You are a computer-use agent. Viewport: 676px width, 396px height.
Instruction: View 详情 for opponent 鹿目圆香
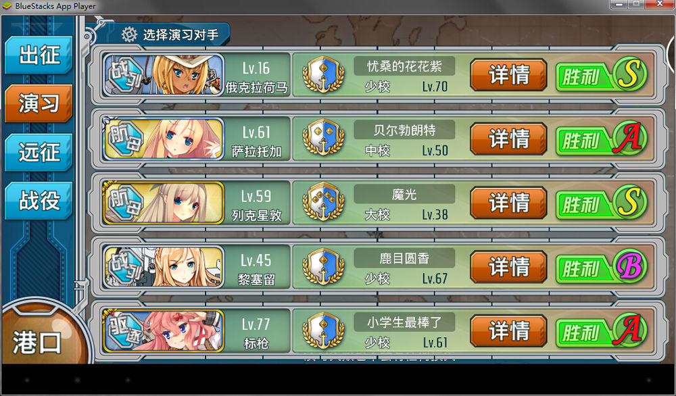point(509,267)
